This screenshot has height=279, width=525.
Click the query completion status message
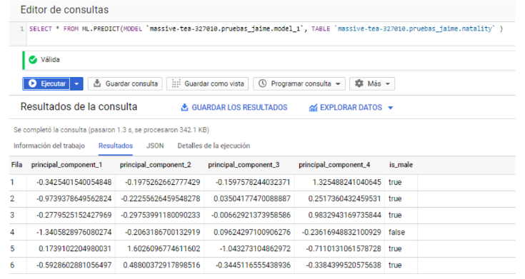(111, 130)
